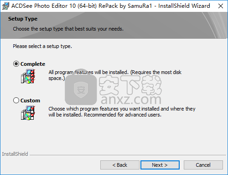This screenshot has width=228, height=175.
Task: Click the 'Choose which program features' description
Action: pos(122,112)
